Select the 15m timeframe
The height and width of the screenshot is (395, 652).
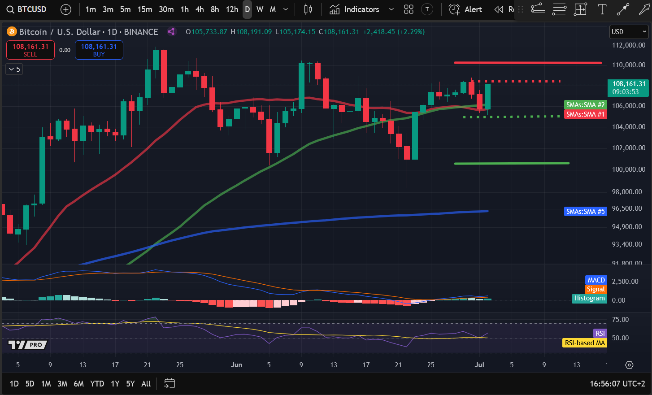[x=145, y=9]
